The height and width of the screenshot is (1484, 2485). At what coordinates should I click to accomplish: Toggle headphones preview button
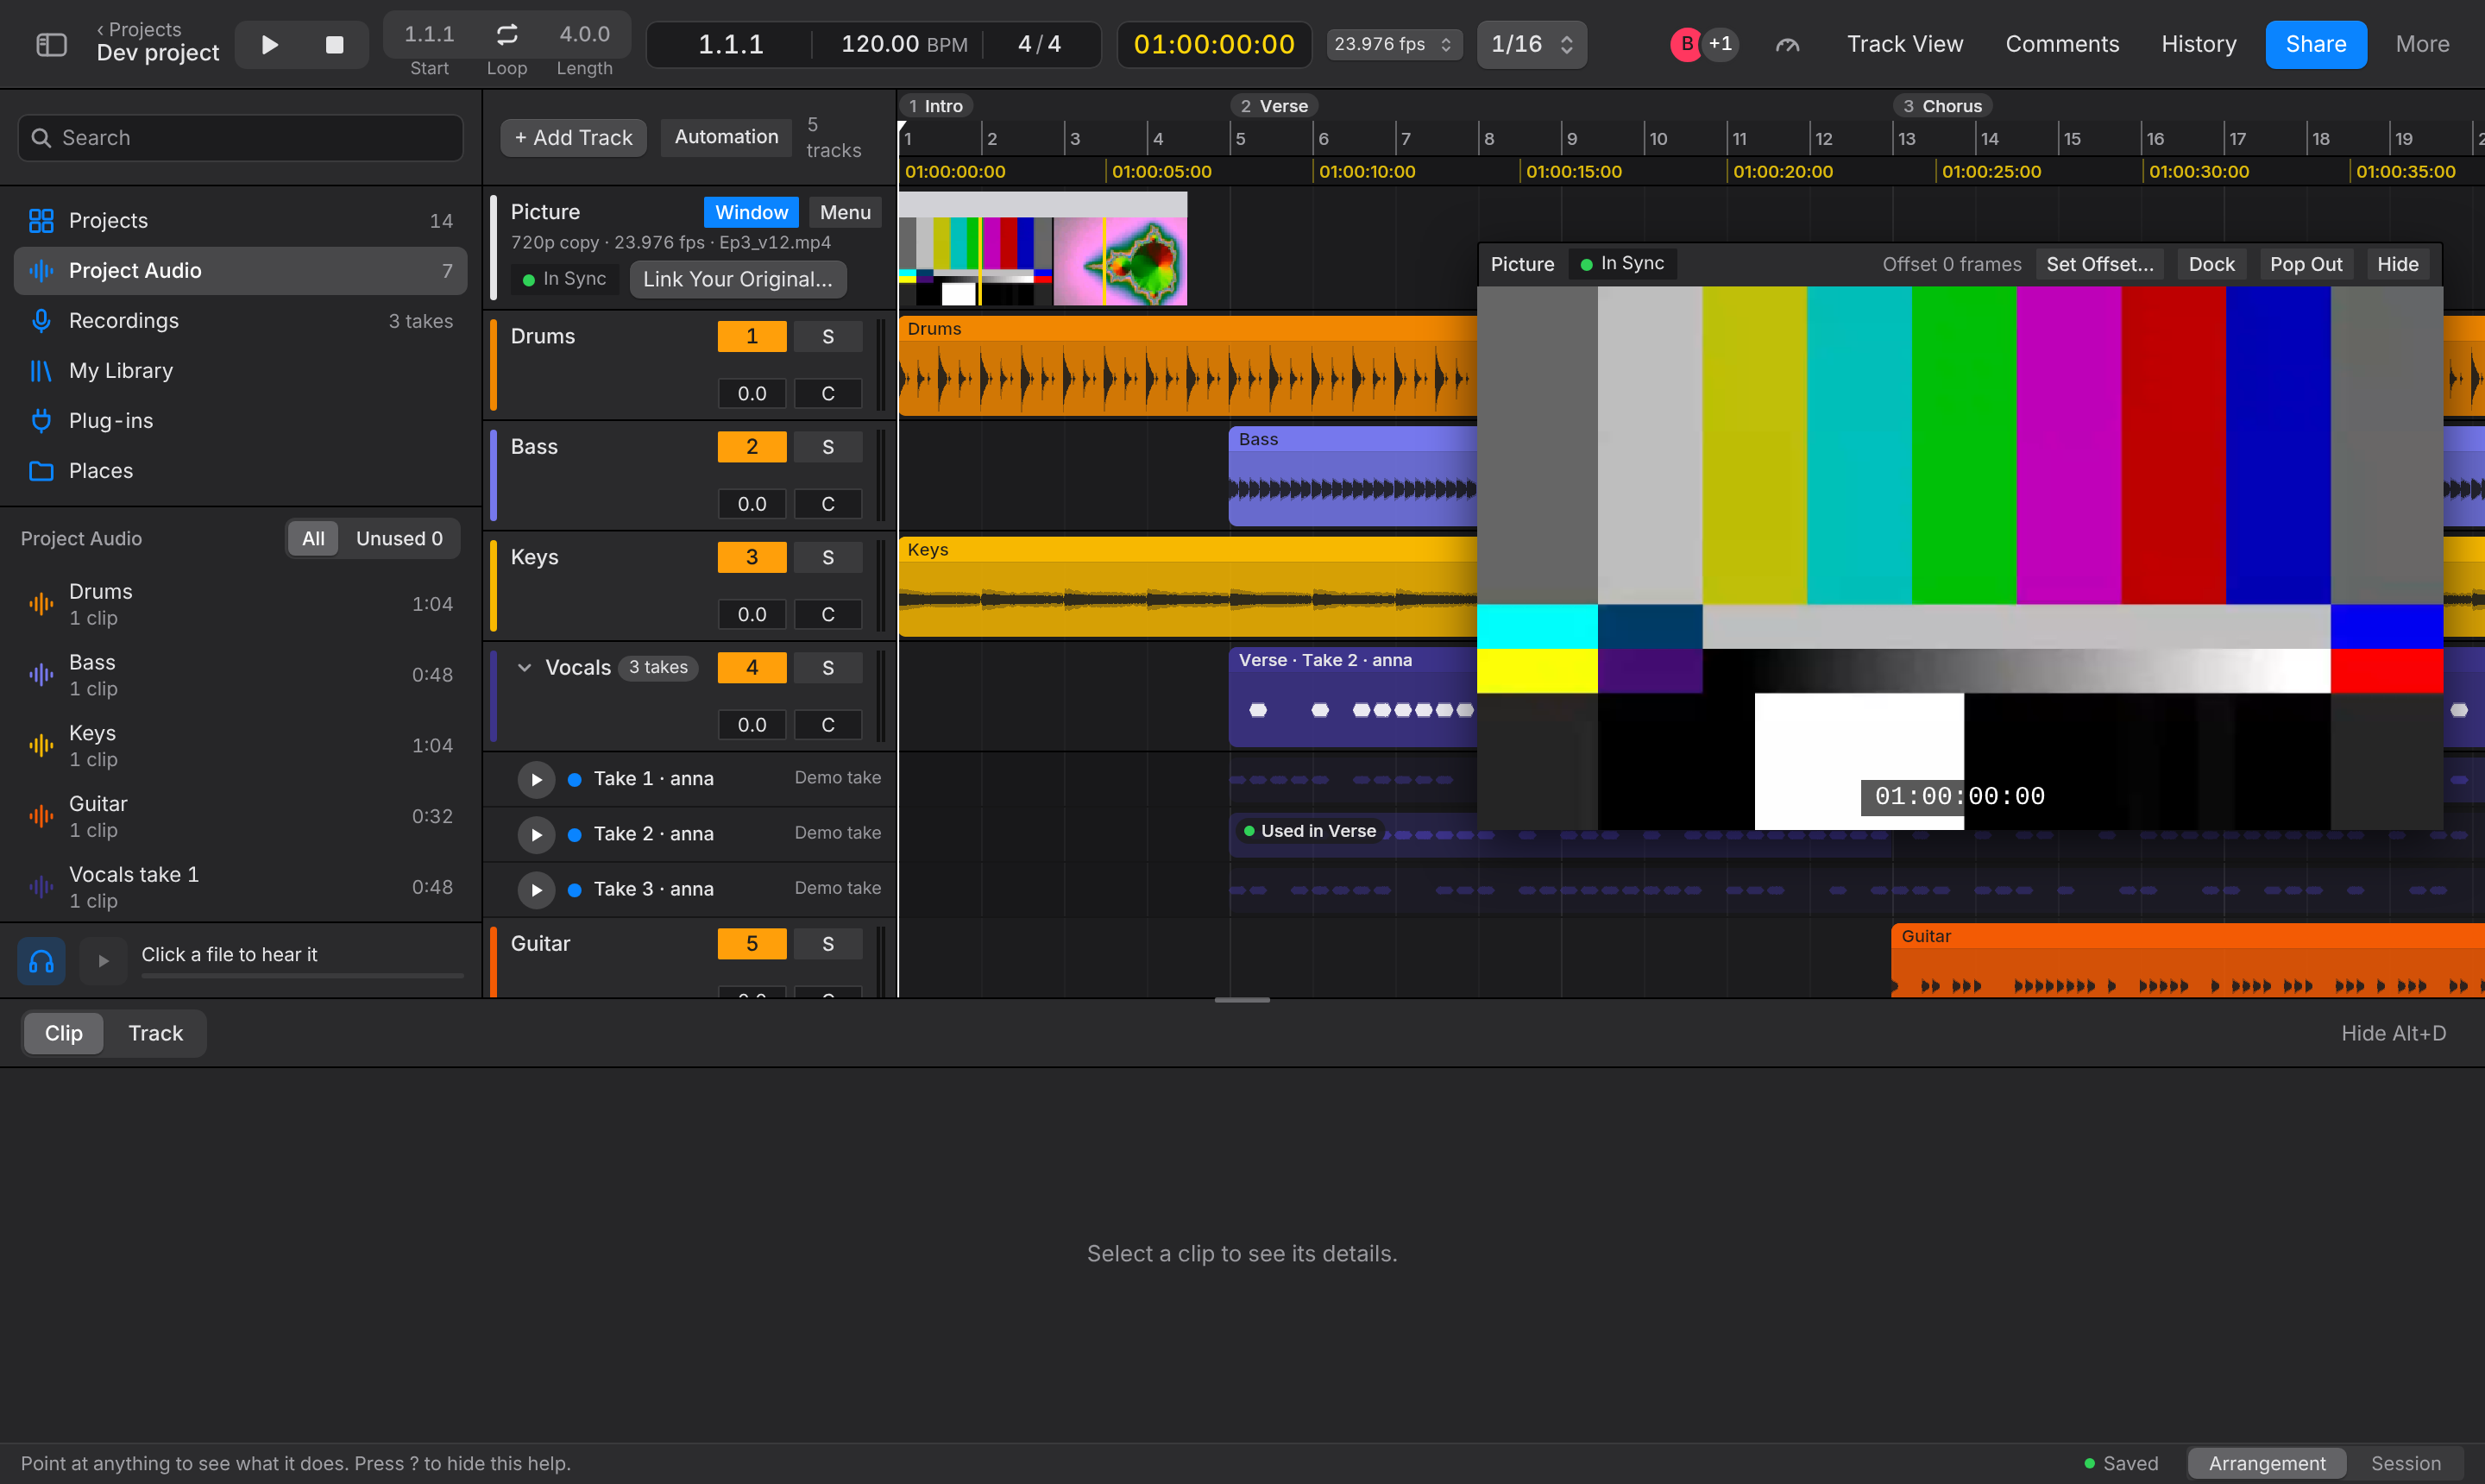click(41, 961)
